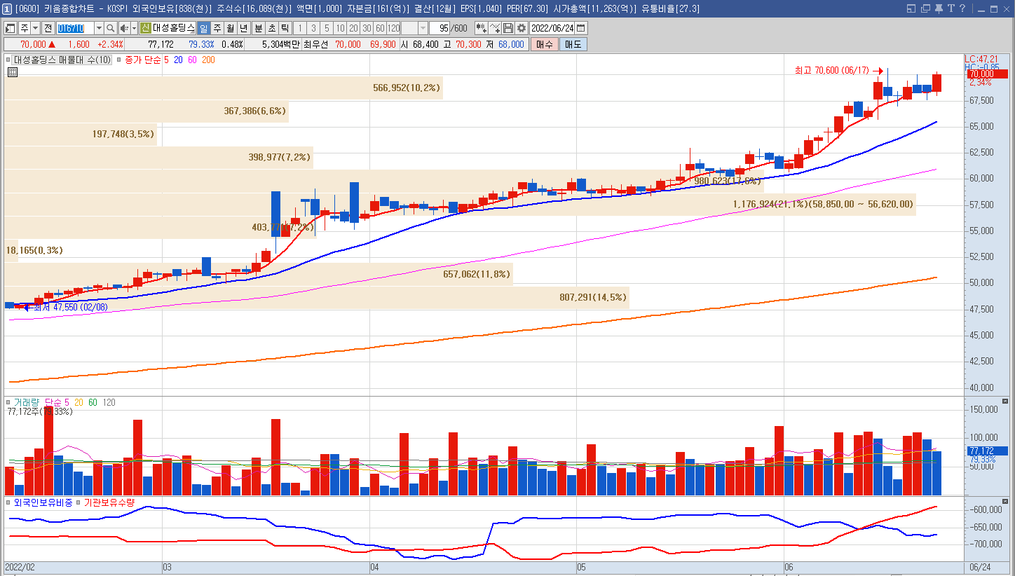Click the 기관보유수량 indicator label

109,502
